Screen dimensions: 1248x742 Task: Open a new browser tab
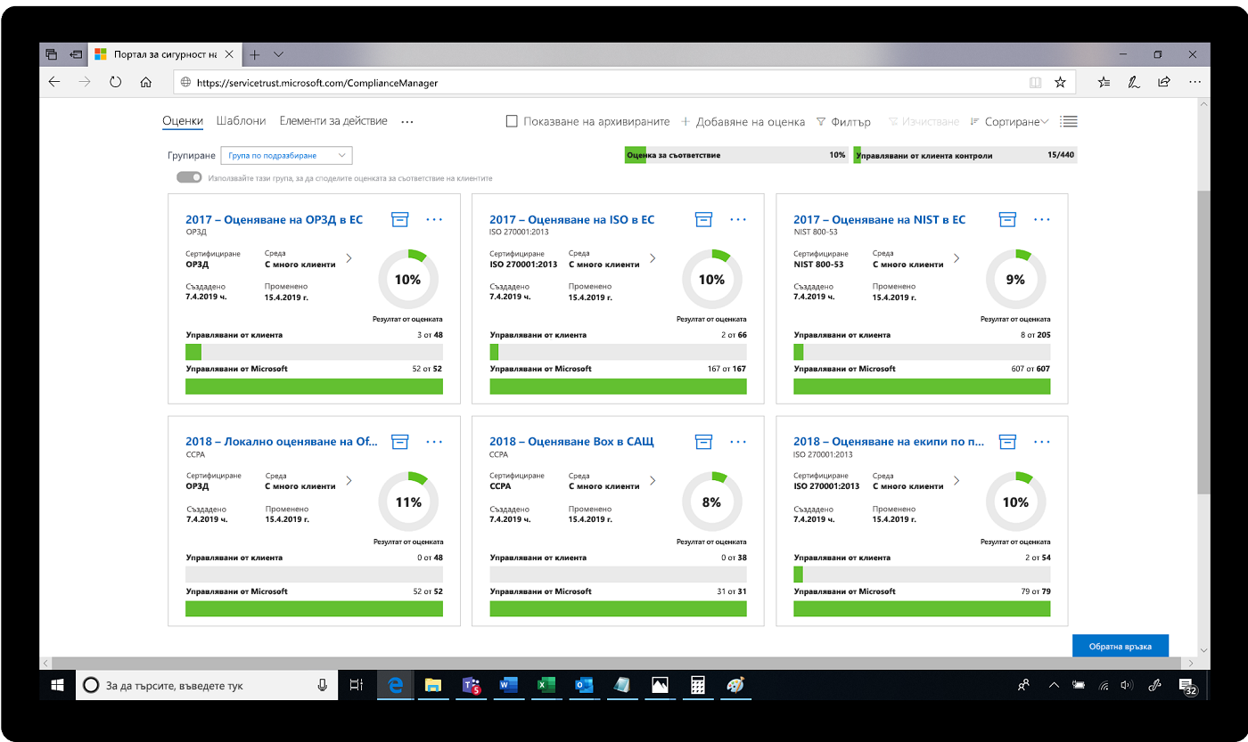click(255, 54)
